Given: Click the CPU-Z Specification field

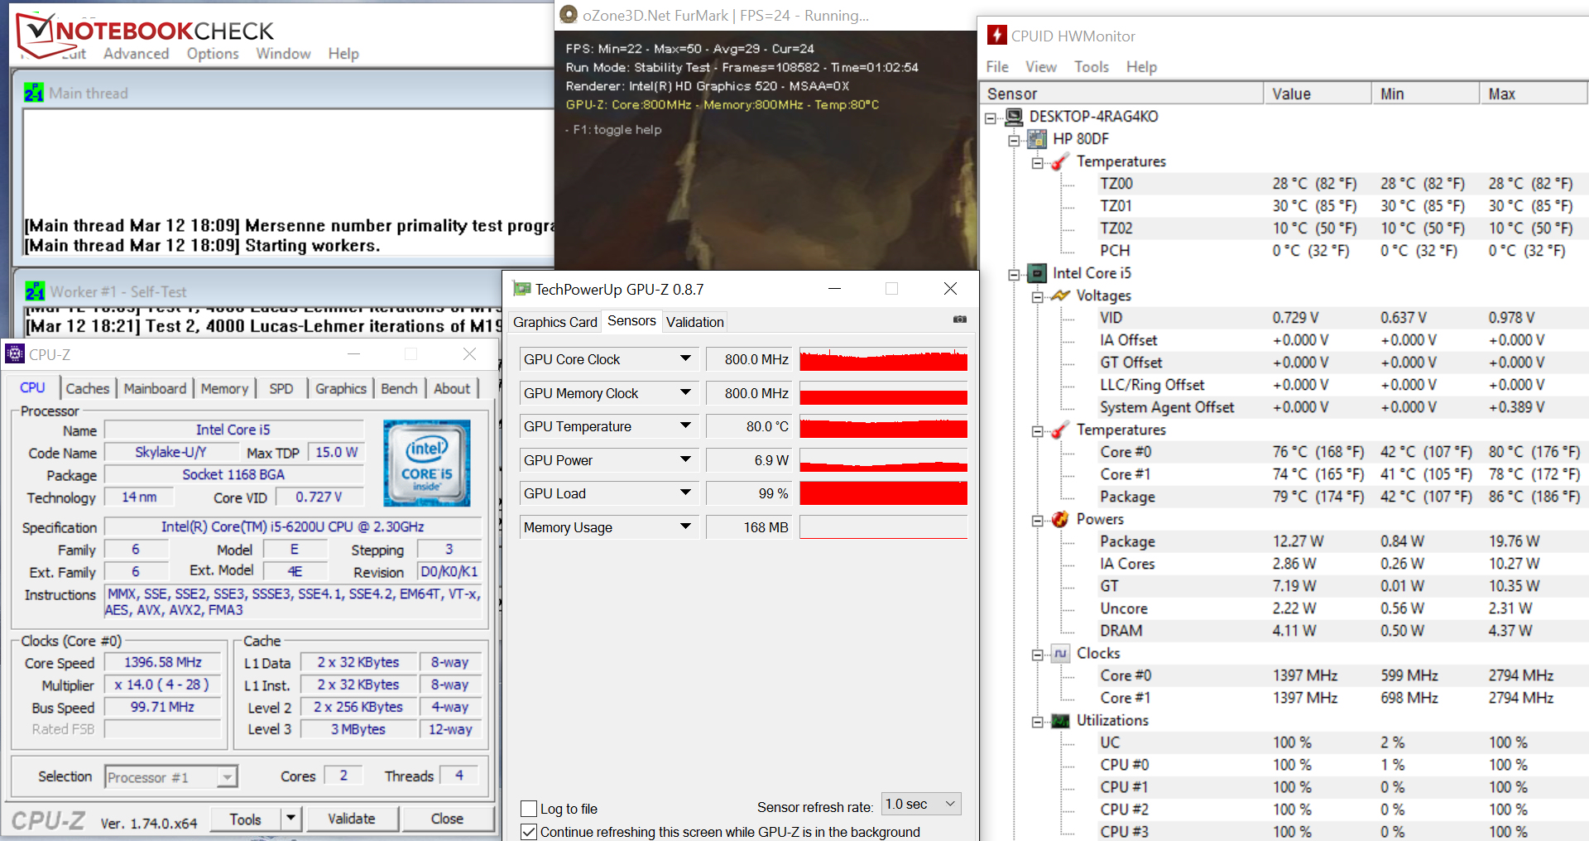Looking at the screenshot, I should (x=292, y=526).
